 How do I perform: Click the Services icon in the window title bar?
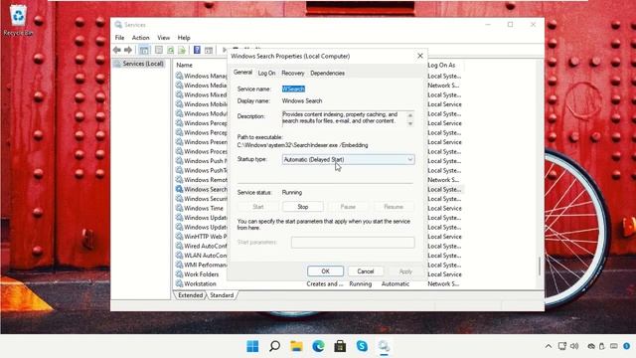(x=118, y=25)
